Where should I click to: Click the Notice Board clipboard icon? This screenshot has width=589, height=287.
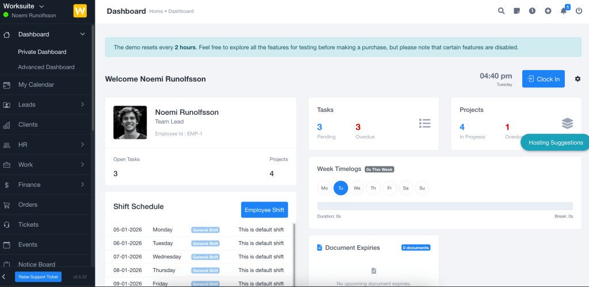pos(7,265)
